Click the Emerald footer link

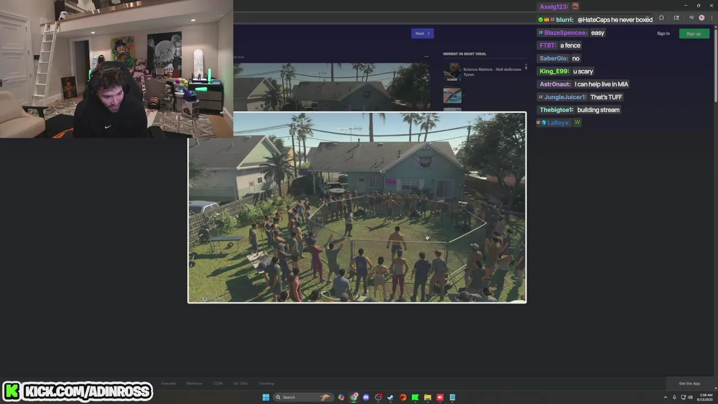168,383
